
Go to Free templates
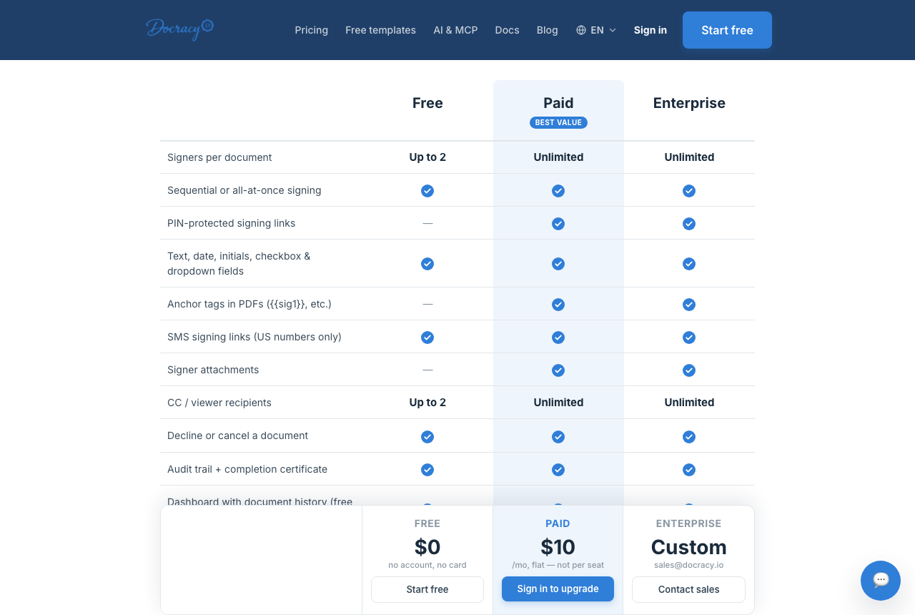[380, 30]
